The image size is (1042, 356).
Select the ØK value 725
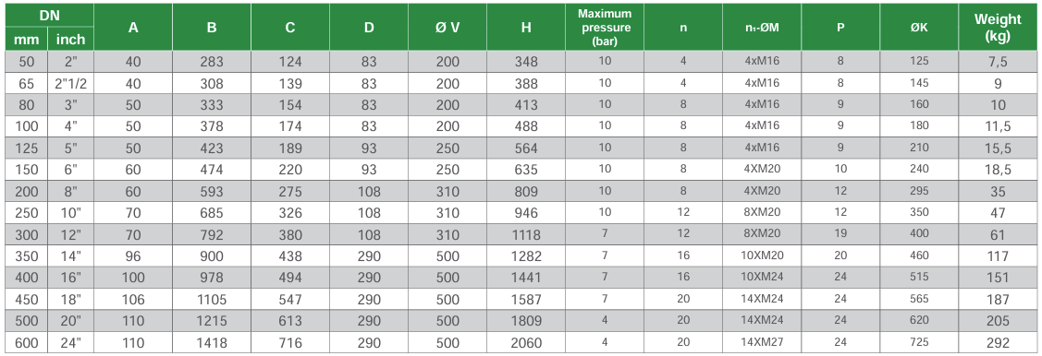tap(918, 343)
